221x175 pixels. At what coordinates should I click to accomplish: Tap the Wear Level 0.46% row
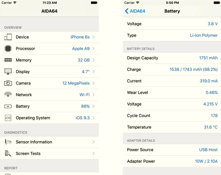[172, 92]
